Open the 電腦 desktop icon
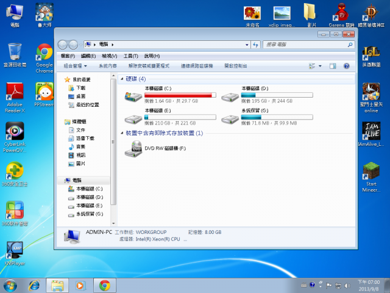 pos(15,15)
